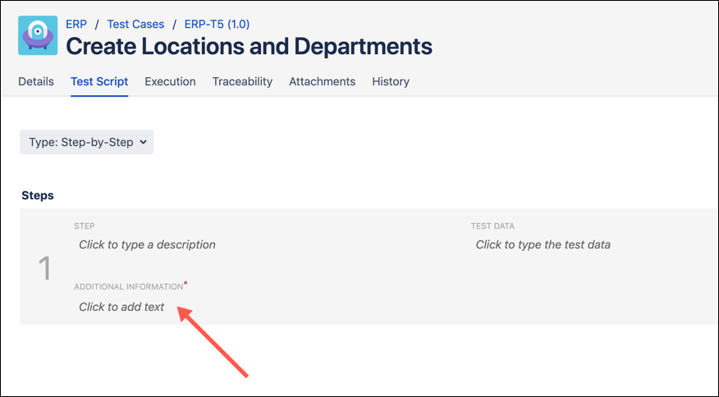This screenshot has height=397, width=719.
Task: Open the ERP breadcrumb link
Action: coord(76,25)
